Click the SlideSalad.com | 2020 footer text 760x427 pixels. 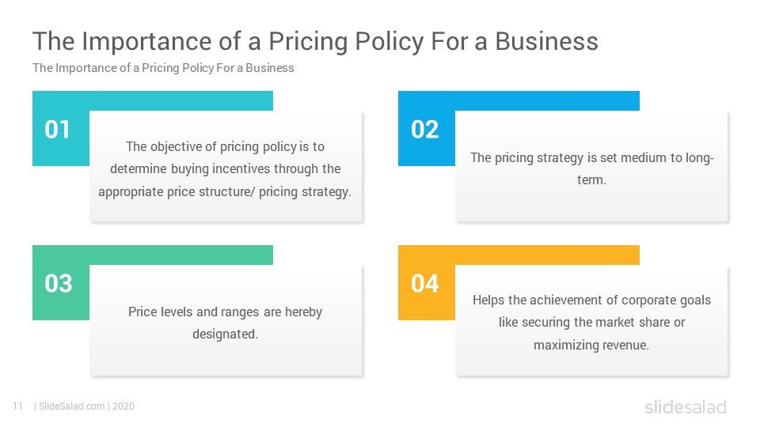(85, 406)
